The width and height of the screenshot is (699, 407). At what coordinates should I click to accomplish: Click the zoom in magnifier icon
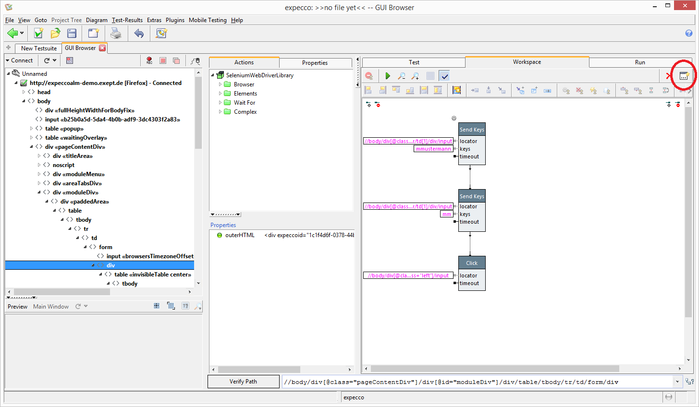[x=415, y=76]
